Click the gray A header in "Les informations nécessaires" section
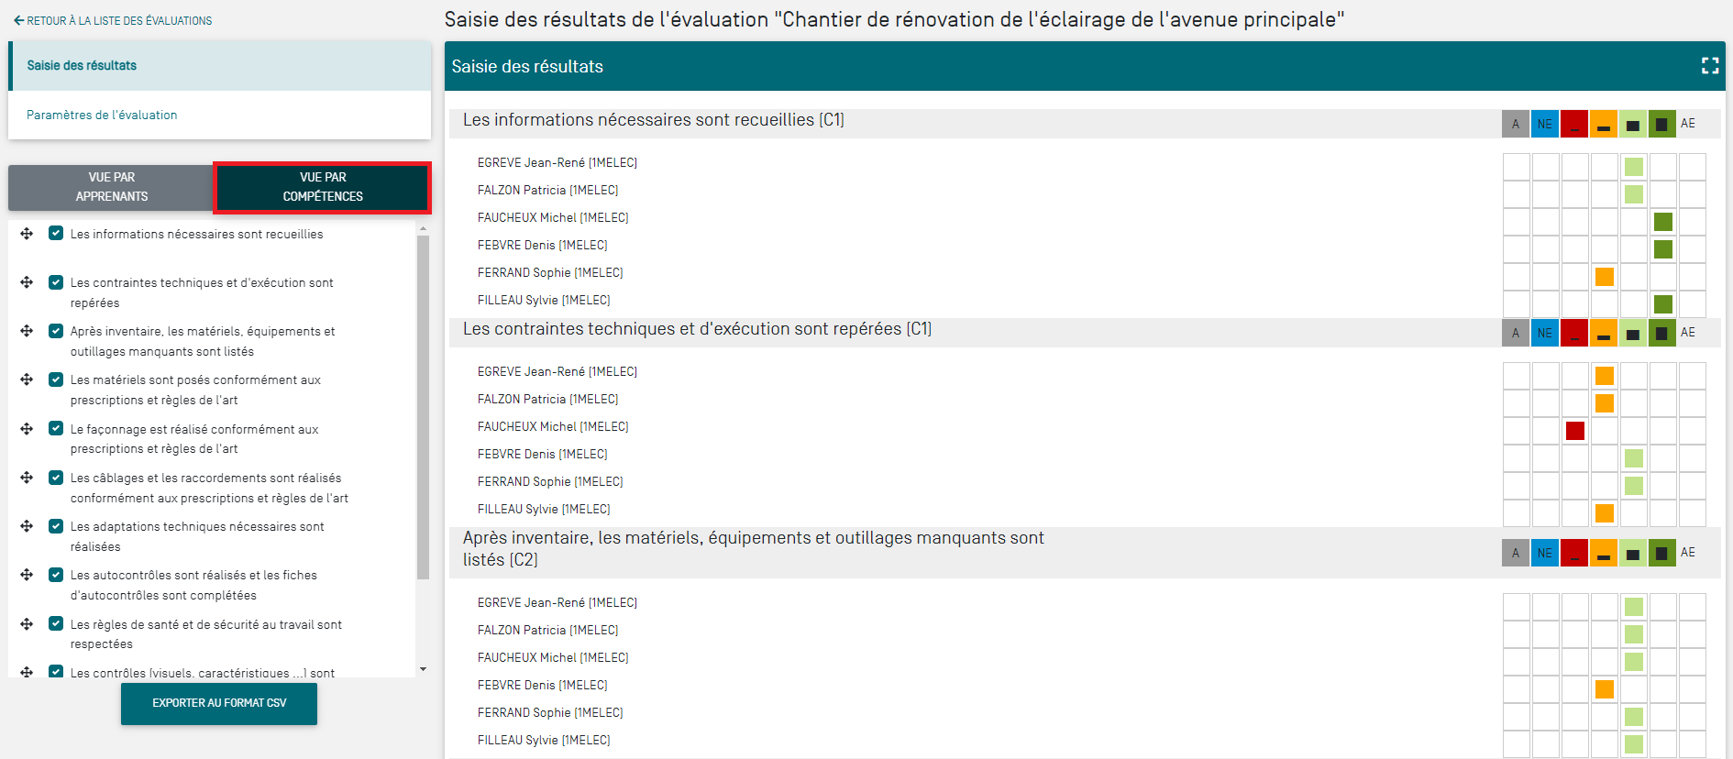Screen dimensions: 1733x759 point(1516,124)
